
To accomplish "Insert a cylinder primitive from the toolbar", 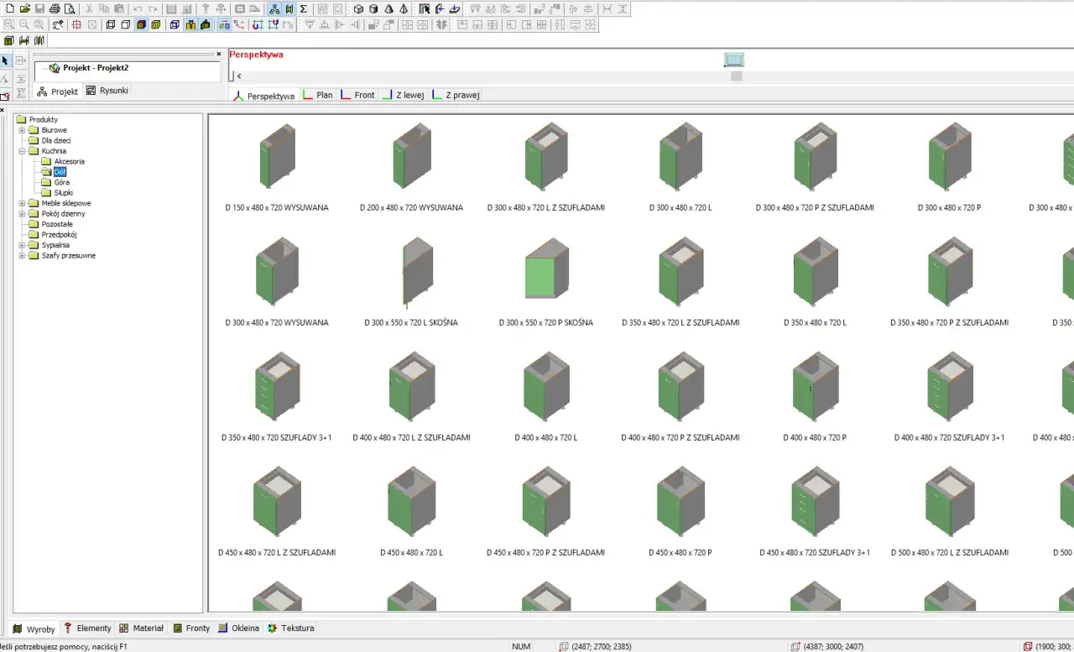I will click(373, 8).
